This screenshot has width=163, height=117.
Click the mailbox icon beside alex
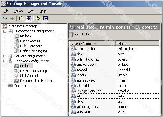(73, 54)
